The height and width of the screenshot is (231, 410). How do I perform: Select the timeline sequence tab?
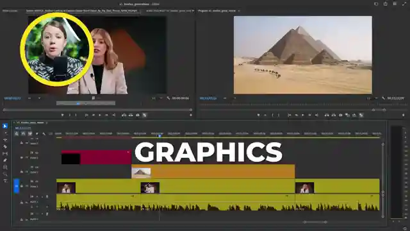[x=30, y=123]
